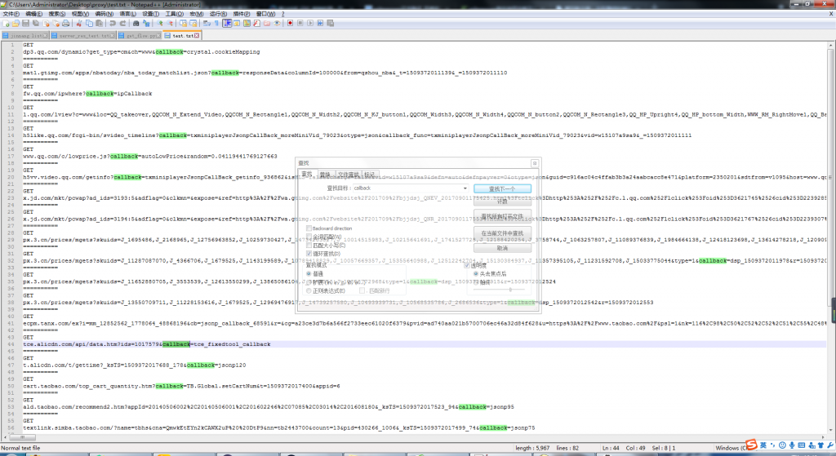Enable whole word match checkbox
Viewport: 836px width, 456px height.
[x=309, y=237]
